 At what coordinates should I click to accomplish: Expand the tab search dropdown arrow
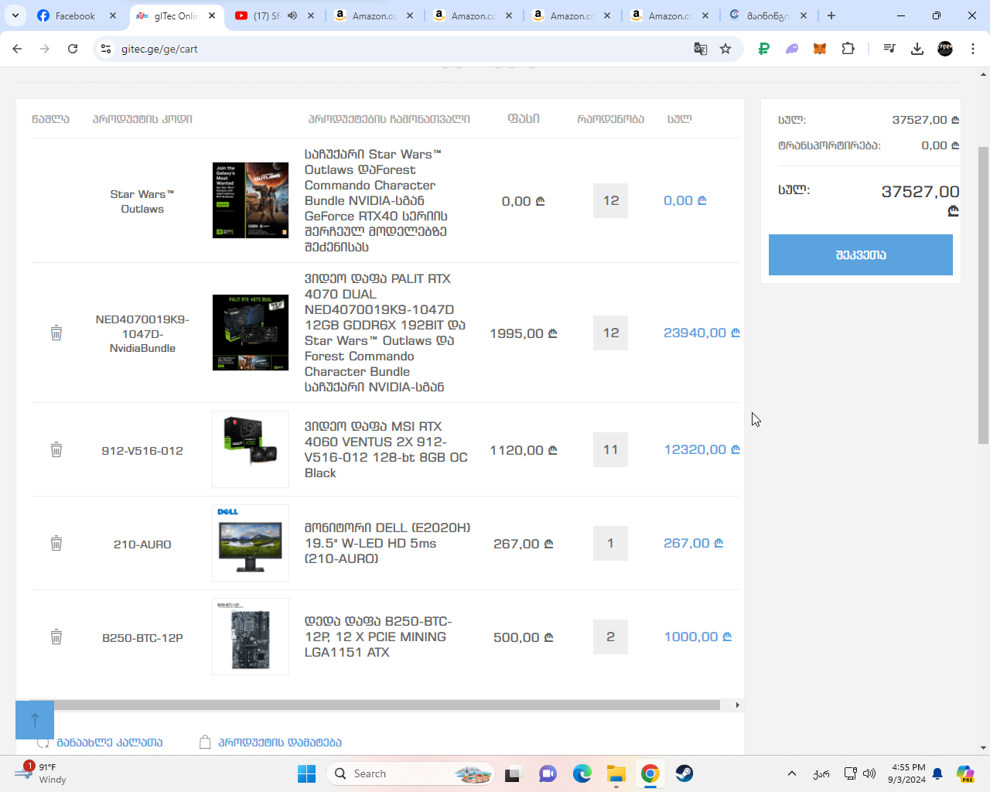pos(15,15)
